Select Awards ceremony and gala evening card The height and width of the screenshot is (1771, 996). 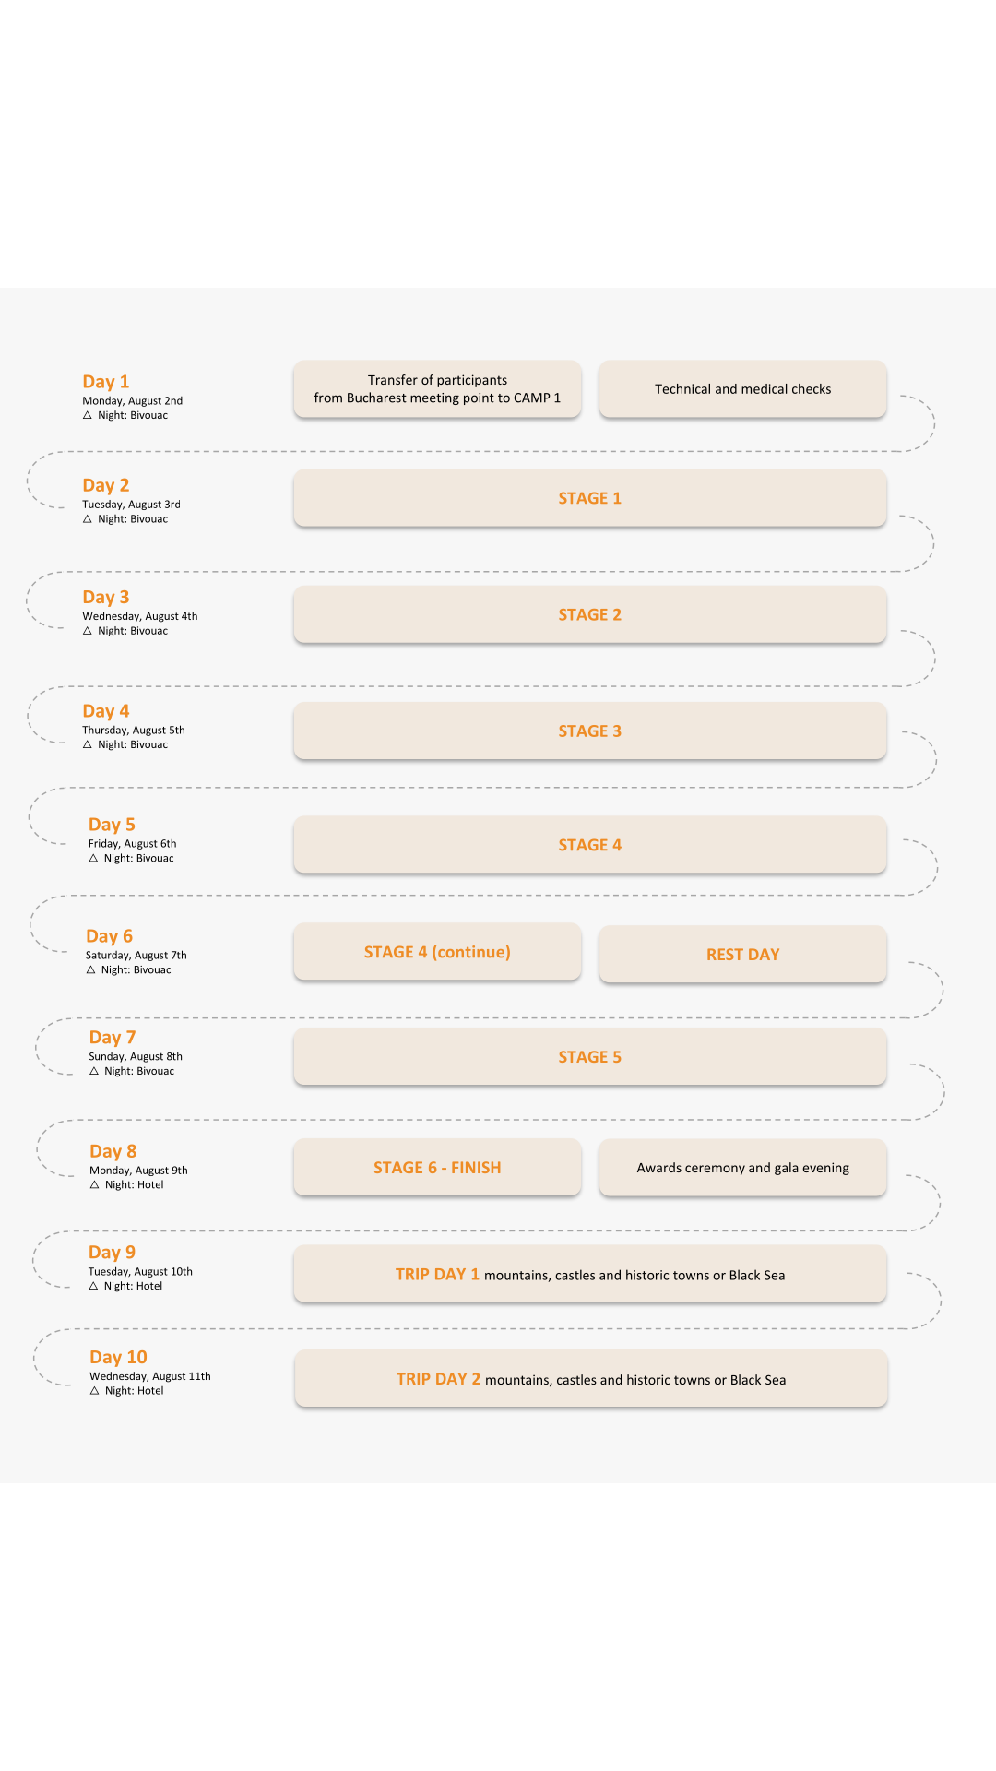click(743, 1168)
